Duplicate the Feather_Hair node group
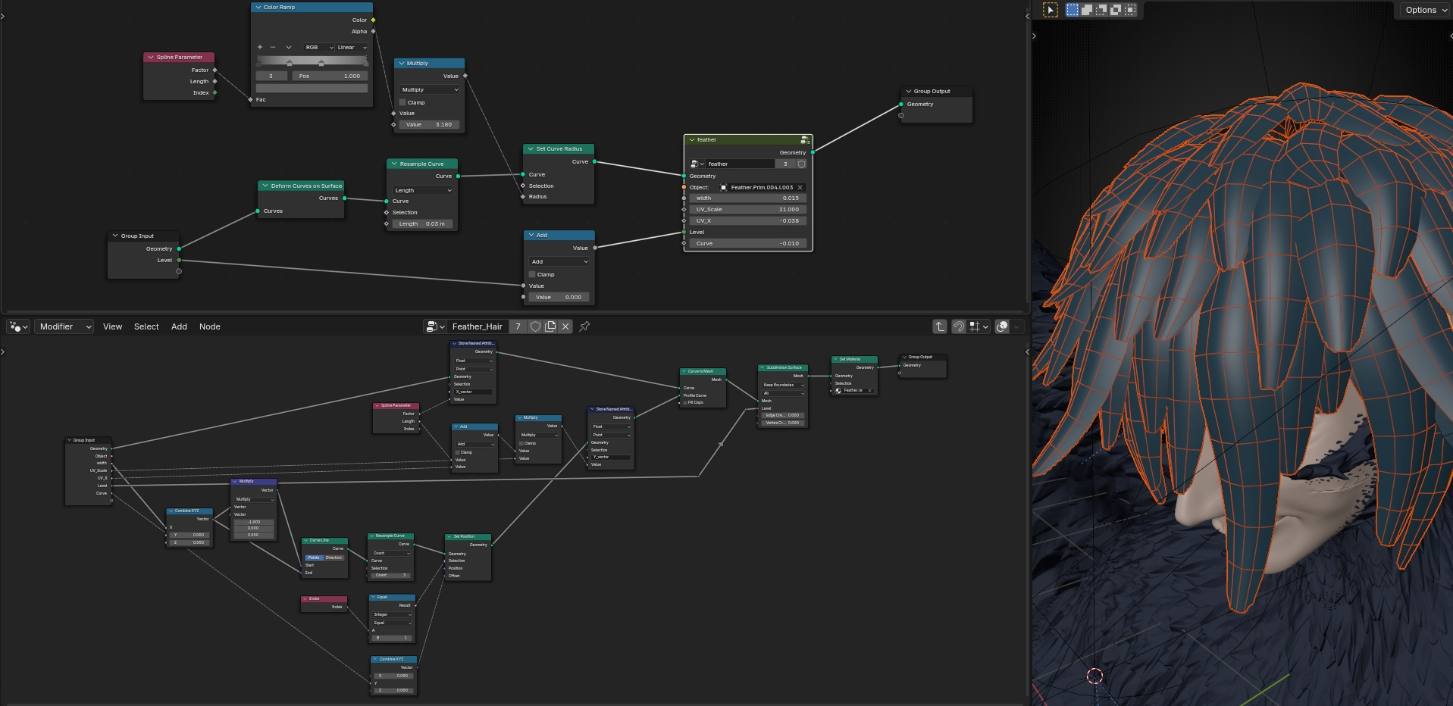The width and height of the screenshot is (1453, 706). tap(550, 326)
